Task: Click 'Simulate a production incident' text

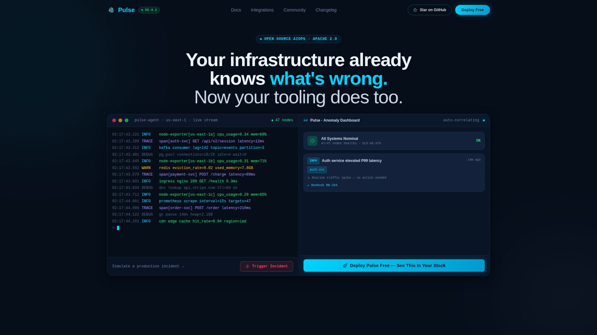Action: 148,266
